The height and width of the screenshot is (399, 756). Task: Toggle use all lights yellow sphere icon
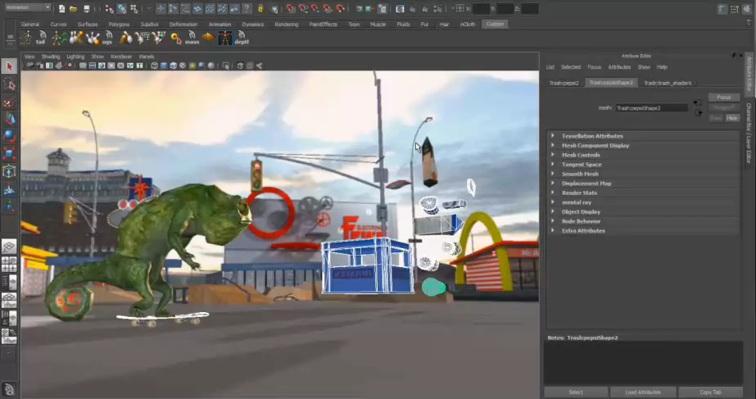(192, 66)
